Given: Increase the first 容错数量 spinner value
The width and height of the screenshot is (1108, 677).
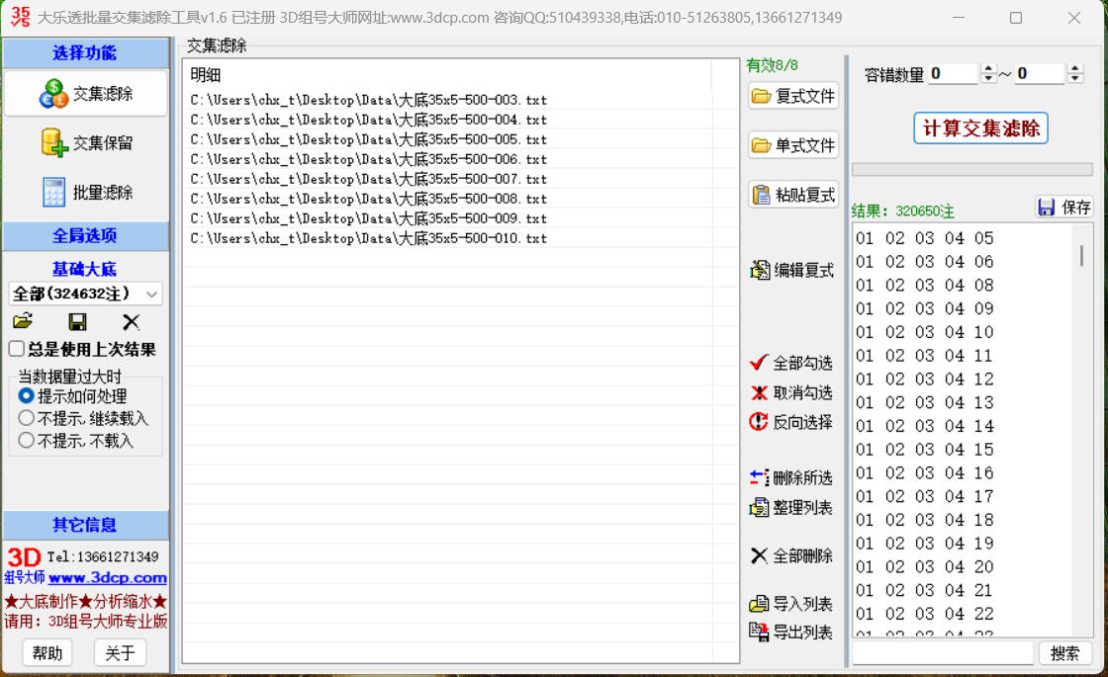Looking at the screenshot, I should (988, 69).
